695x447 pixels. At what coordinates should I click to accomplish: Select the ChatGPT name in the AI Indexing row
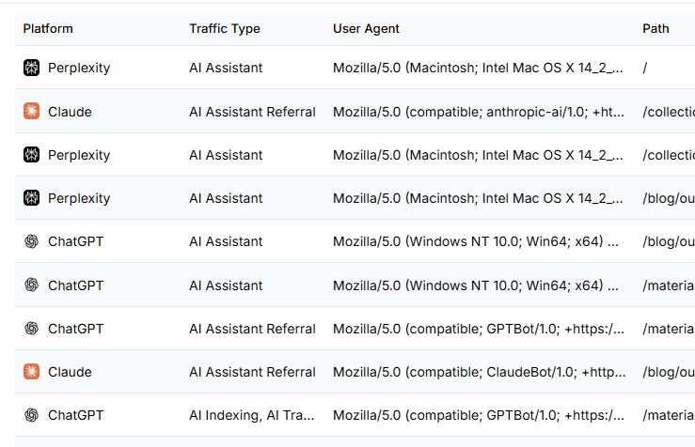pos(76,415)
